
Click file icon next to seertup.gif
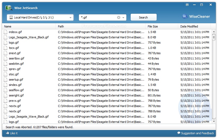pos(5,80)
